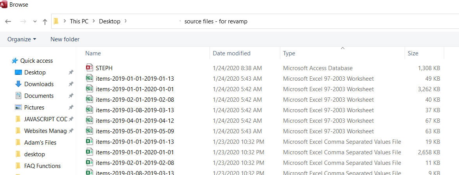Screen dimensions: 459x175
Task: Click the Excel 97-2003 items-2019-04-01-2019-04-12 file icon
Action: pos(89,120)
